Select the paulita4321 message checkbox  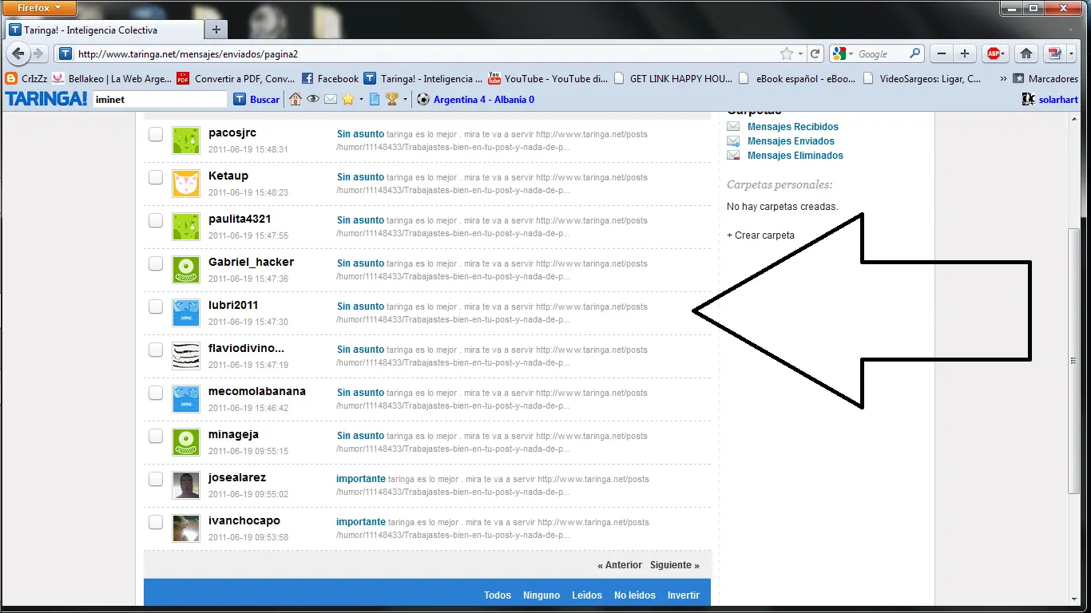pos(156,220)
